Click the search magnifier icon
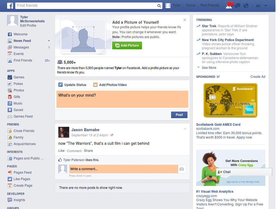This screenshot has width=279, height=209. [x=159, y=6]
